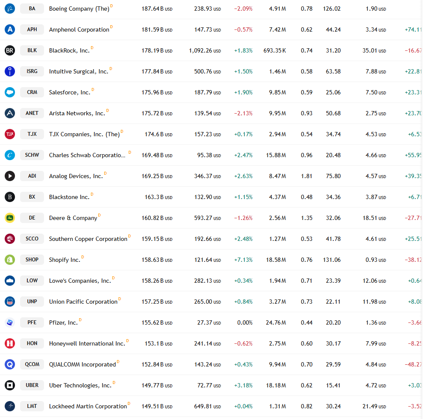423x419 pixels.
Task: Click Arista Networks' -2.13% change value
Action: click(244, 114)
